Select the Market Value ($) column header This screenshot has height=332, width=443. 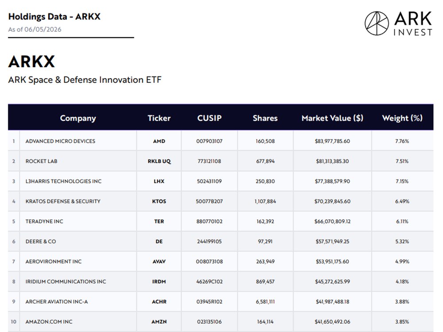(332, 118)
